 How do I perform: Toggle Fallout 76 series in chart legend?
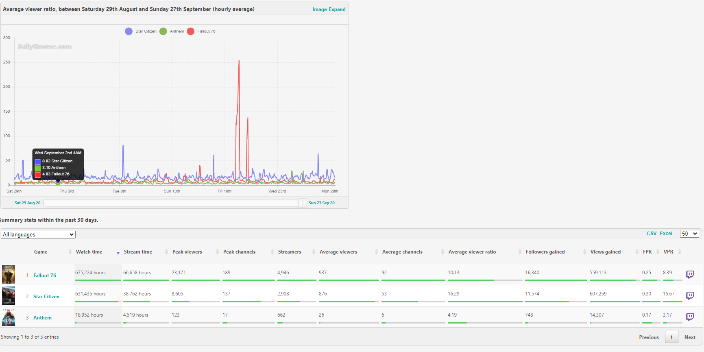pos(201,31)
